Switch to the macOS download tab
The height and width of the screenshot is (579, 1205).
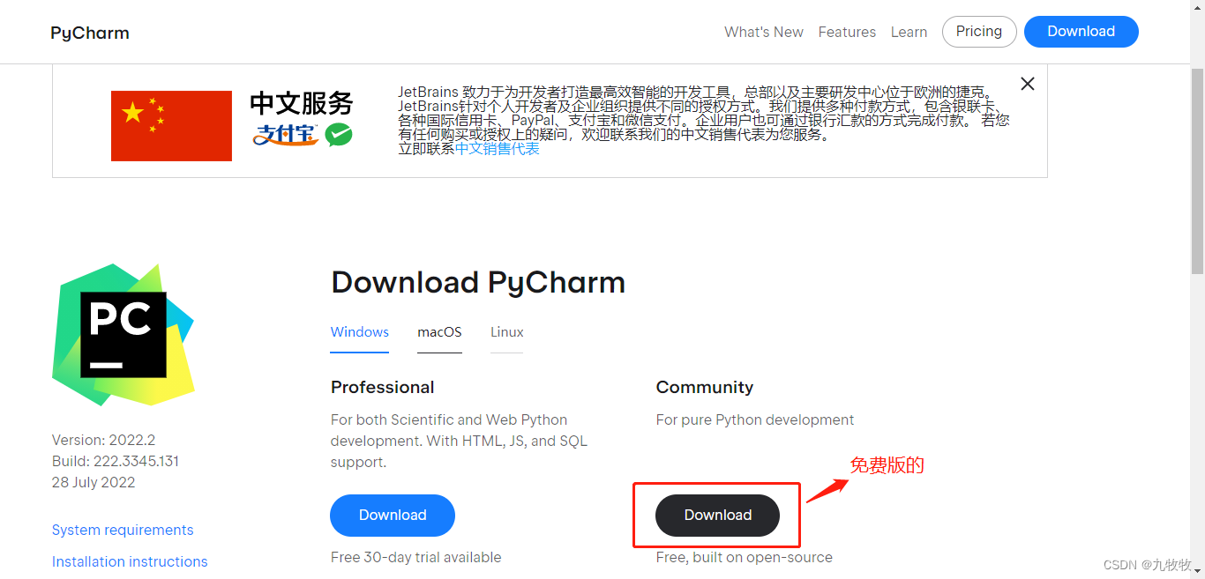[x=439, y=332]
